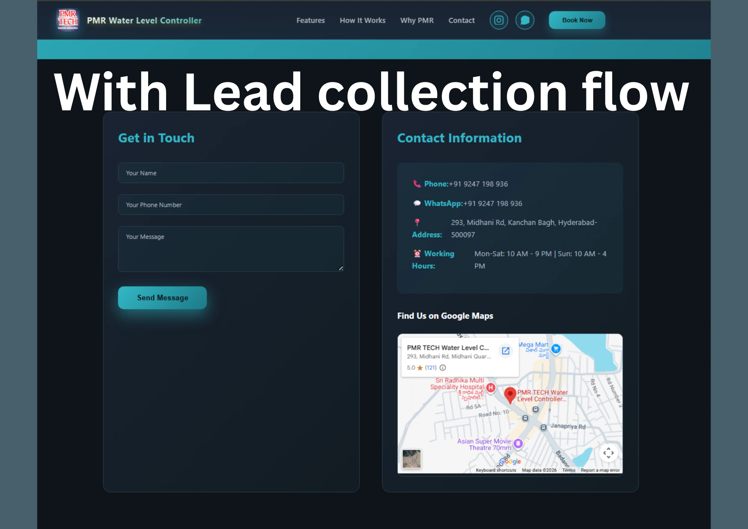This screenshot has height=529, width=748.
Task: Click the Janapriya Rd bus stop marker
Action: 543,427
